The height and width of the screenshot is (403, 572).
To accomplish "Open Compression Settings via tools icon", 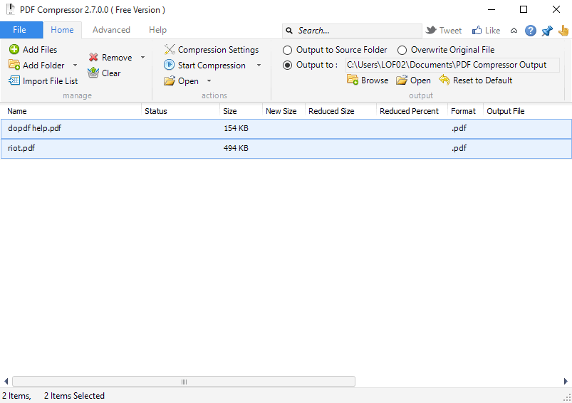I will [x=170, y=49].
